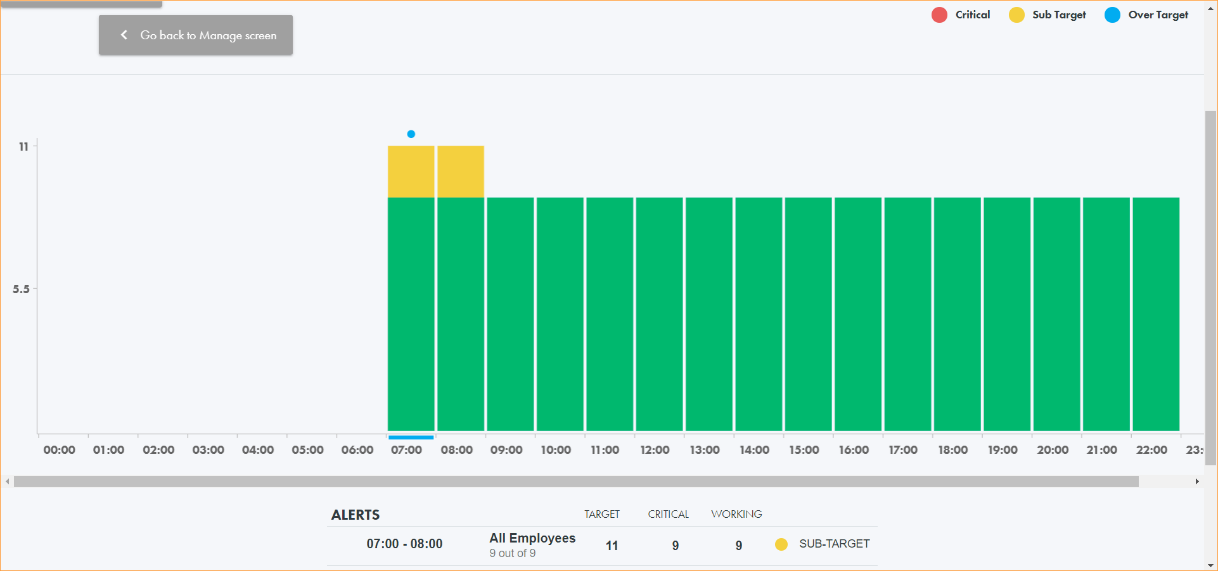
Task: Click the back chevron arrow icon
Action: pos(124,35)
